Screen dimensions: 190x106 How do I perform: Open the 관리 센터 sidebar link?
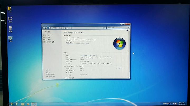pyautogui.click(x=48, y=72)
